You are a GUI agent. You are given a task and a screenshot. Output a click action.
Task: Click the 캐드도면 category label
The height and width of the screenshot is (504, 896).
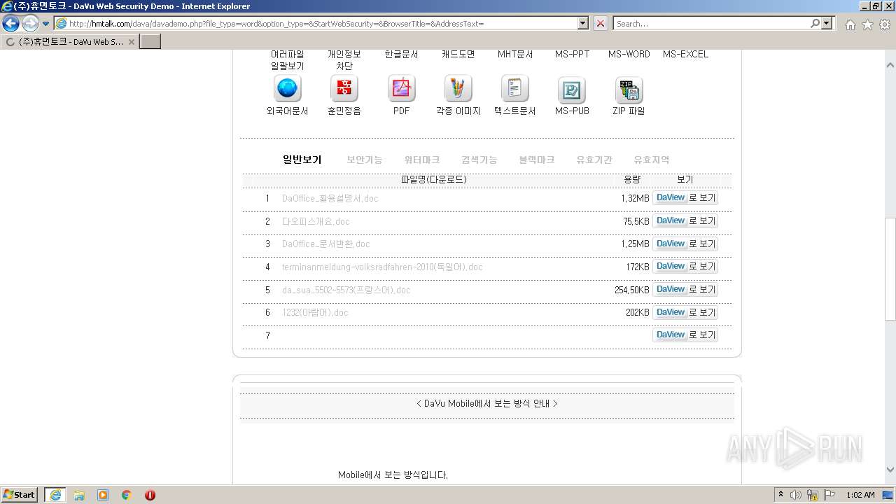click(x=458, y=54)
